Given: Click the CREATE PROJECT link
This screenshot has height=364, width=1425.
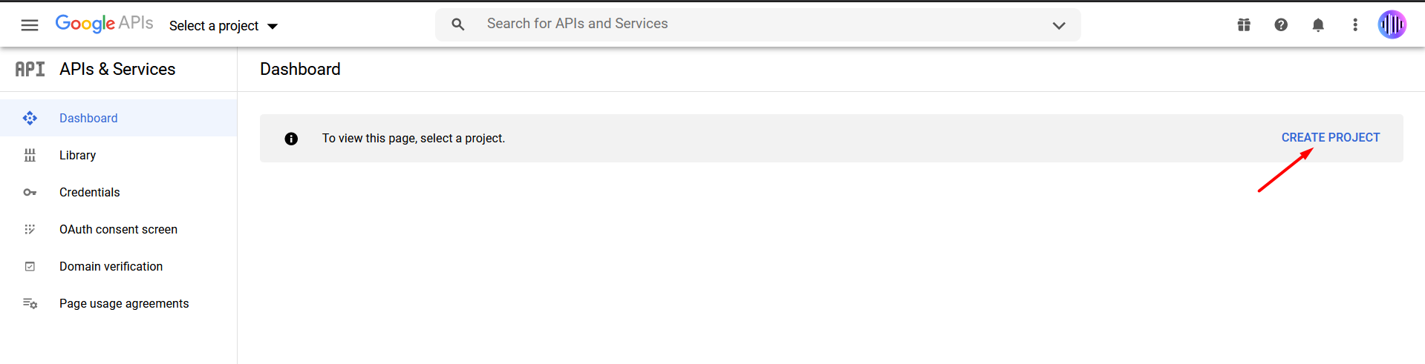Looking at the screenshot, I should pyautogui.click(x=1331, y=138).
